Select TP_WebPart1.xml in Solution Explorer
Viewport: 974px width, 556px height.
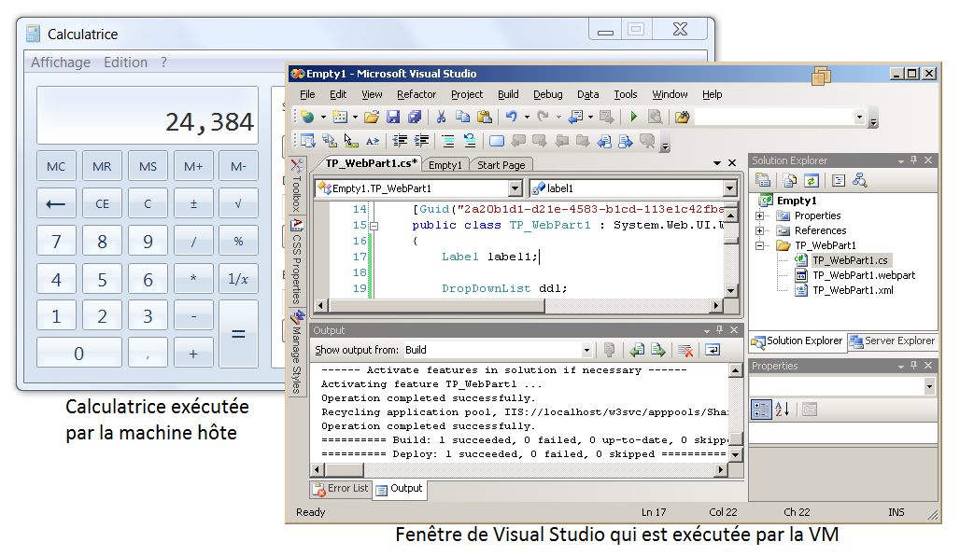pos(853,290)
